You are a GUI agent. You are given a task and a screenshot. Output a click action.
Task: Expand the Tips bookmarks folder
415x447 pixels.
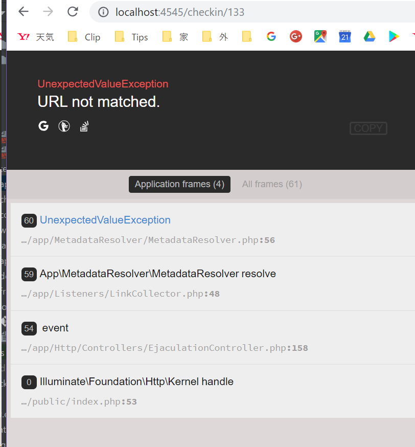click(x=132, y=37)
